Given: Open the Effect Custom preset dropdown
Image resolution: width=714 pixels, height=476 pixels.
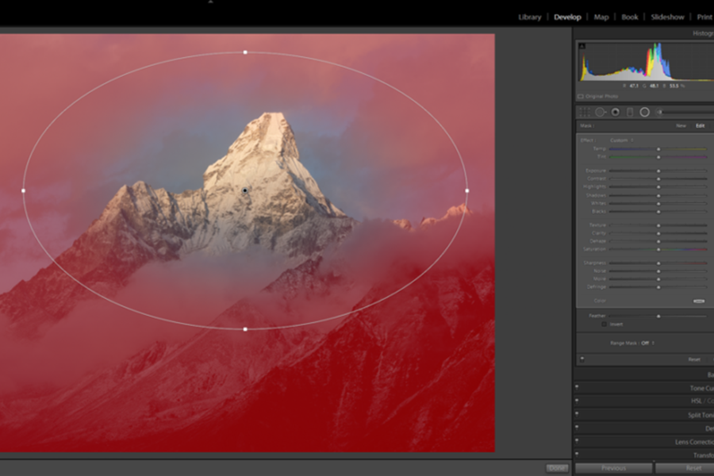Looking at the screenshot, I should (x=621, y=140).
